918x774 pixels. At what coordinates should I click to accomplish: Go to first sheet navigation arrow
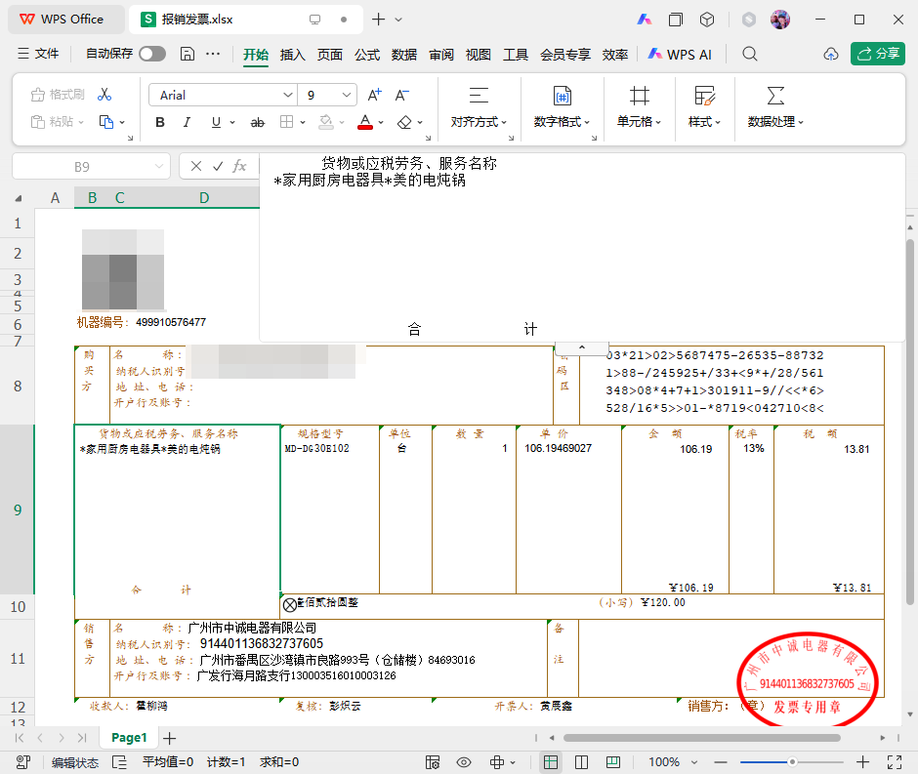click(x=20, y=738)
